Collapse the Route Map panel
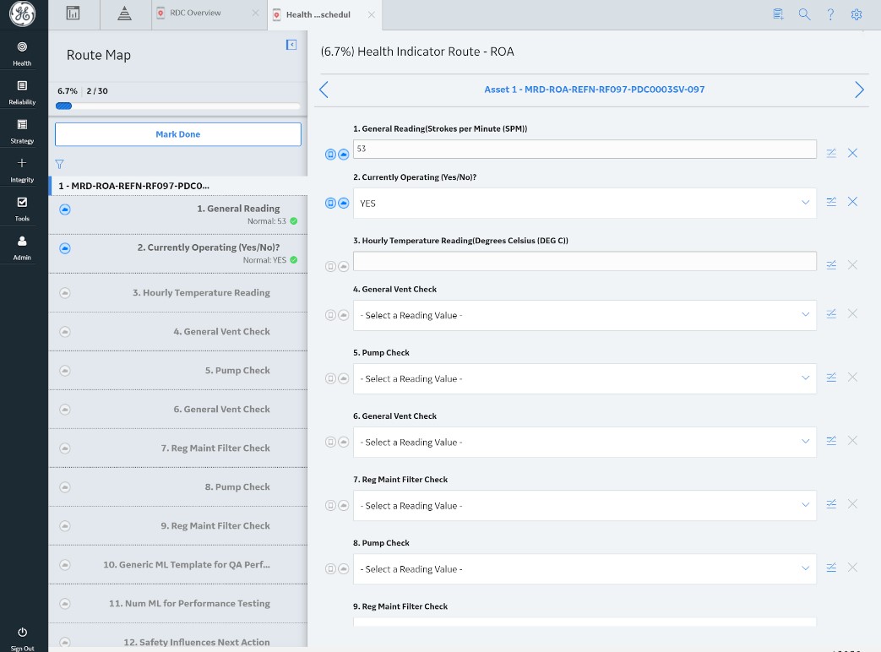This screenshot has width=881, height=652. pos(291,45)
